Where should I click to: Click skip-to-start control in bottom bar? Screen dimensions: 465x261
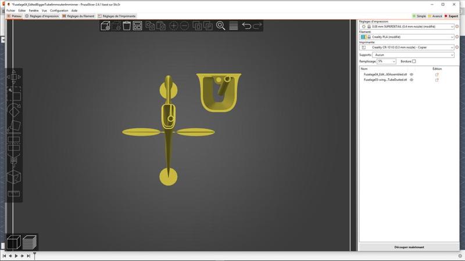[4, 256]
